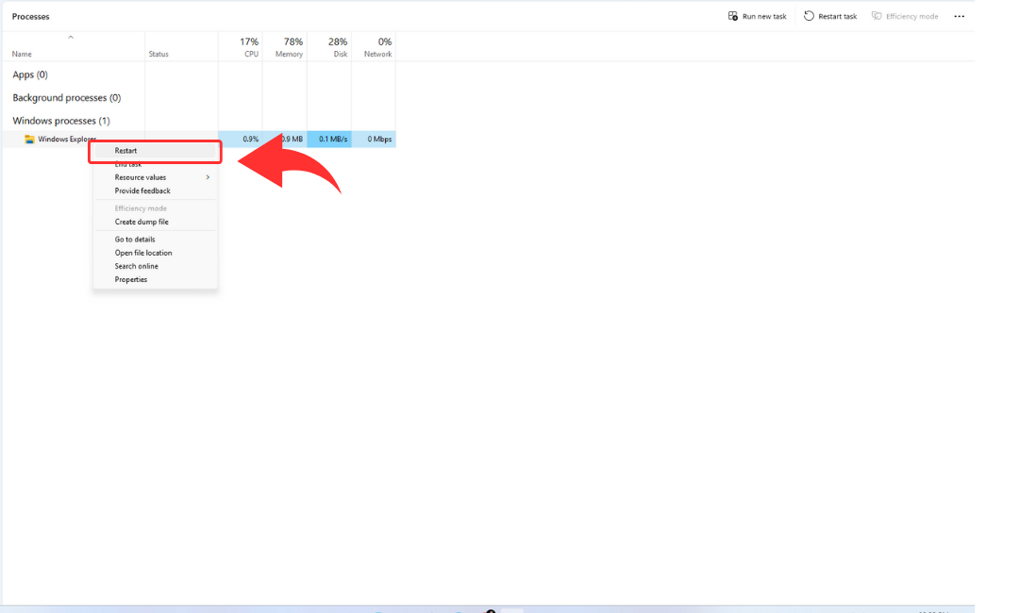Image resolution: width=1019 pixels, height=613 pixels.
Task: Click the Run new task icon
Action: click(x=733, y=16)
